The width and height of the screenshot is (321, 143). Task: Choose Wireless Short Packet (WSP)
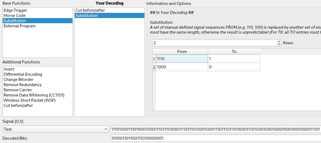(x=29, y=100)
